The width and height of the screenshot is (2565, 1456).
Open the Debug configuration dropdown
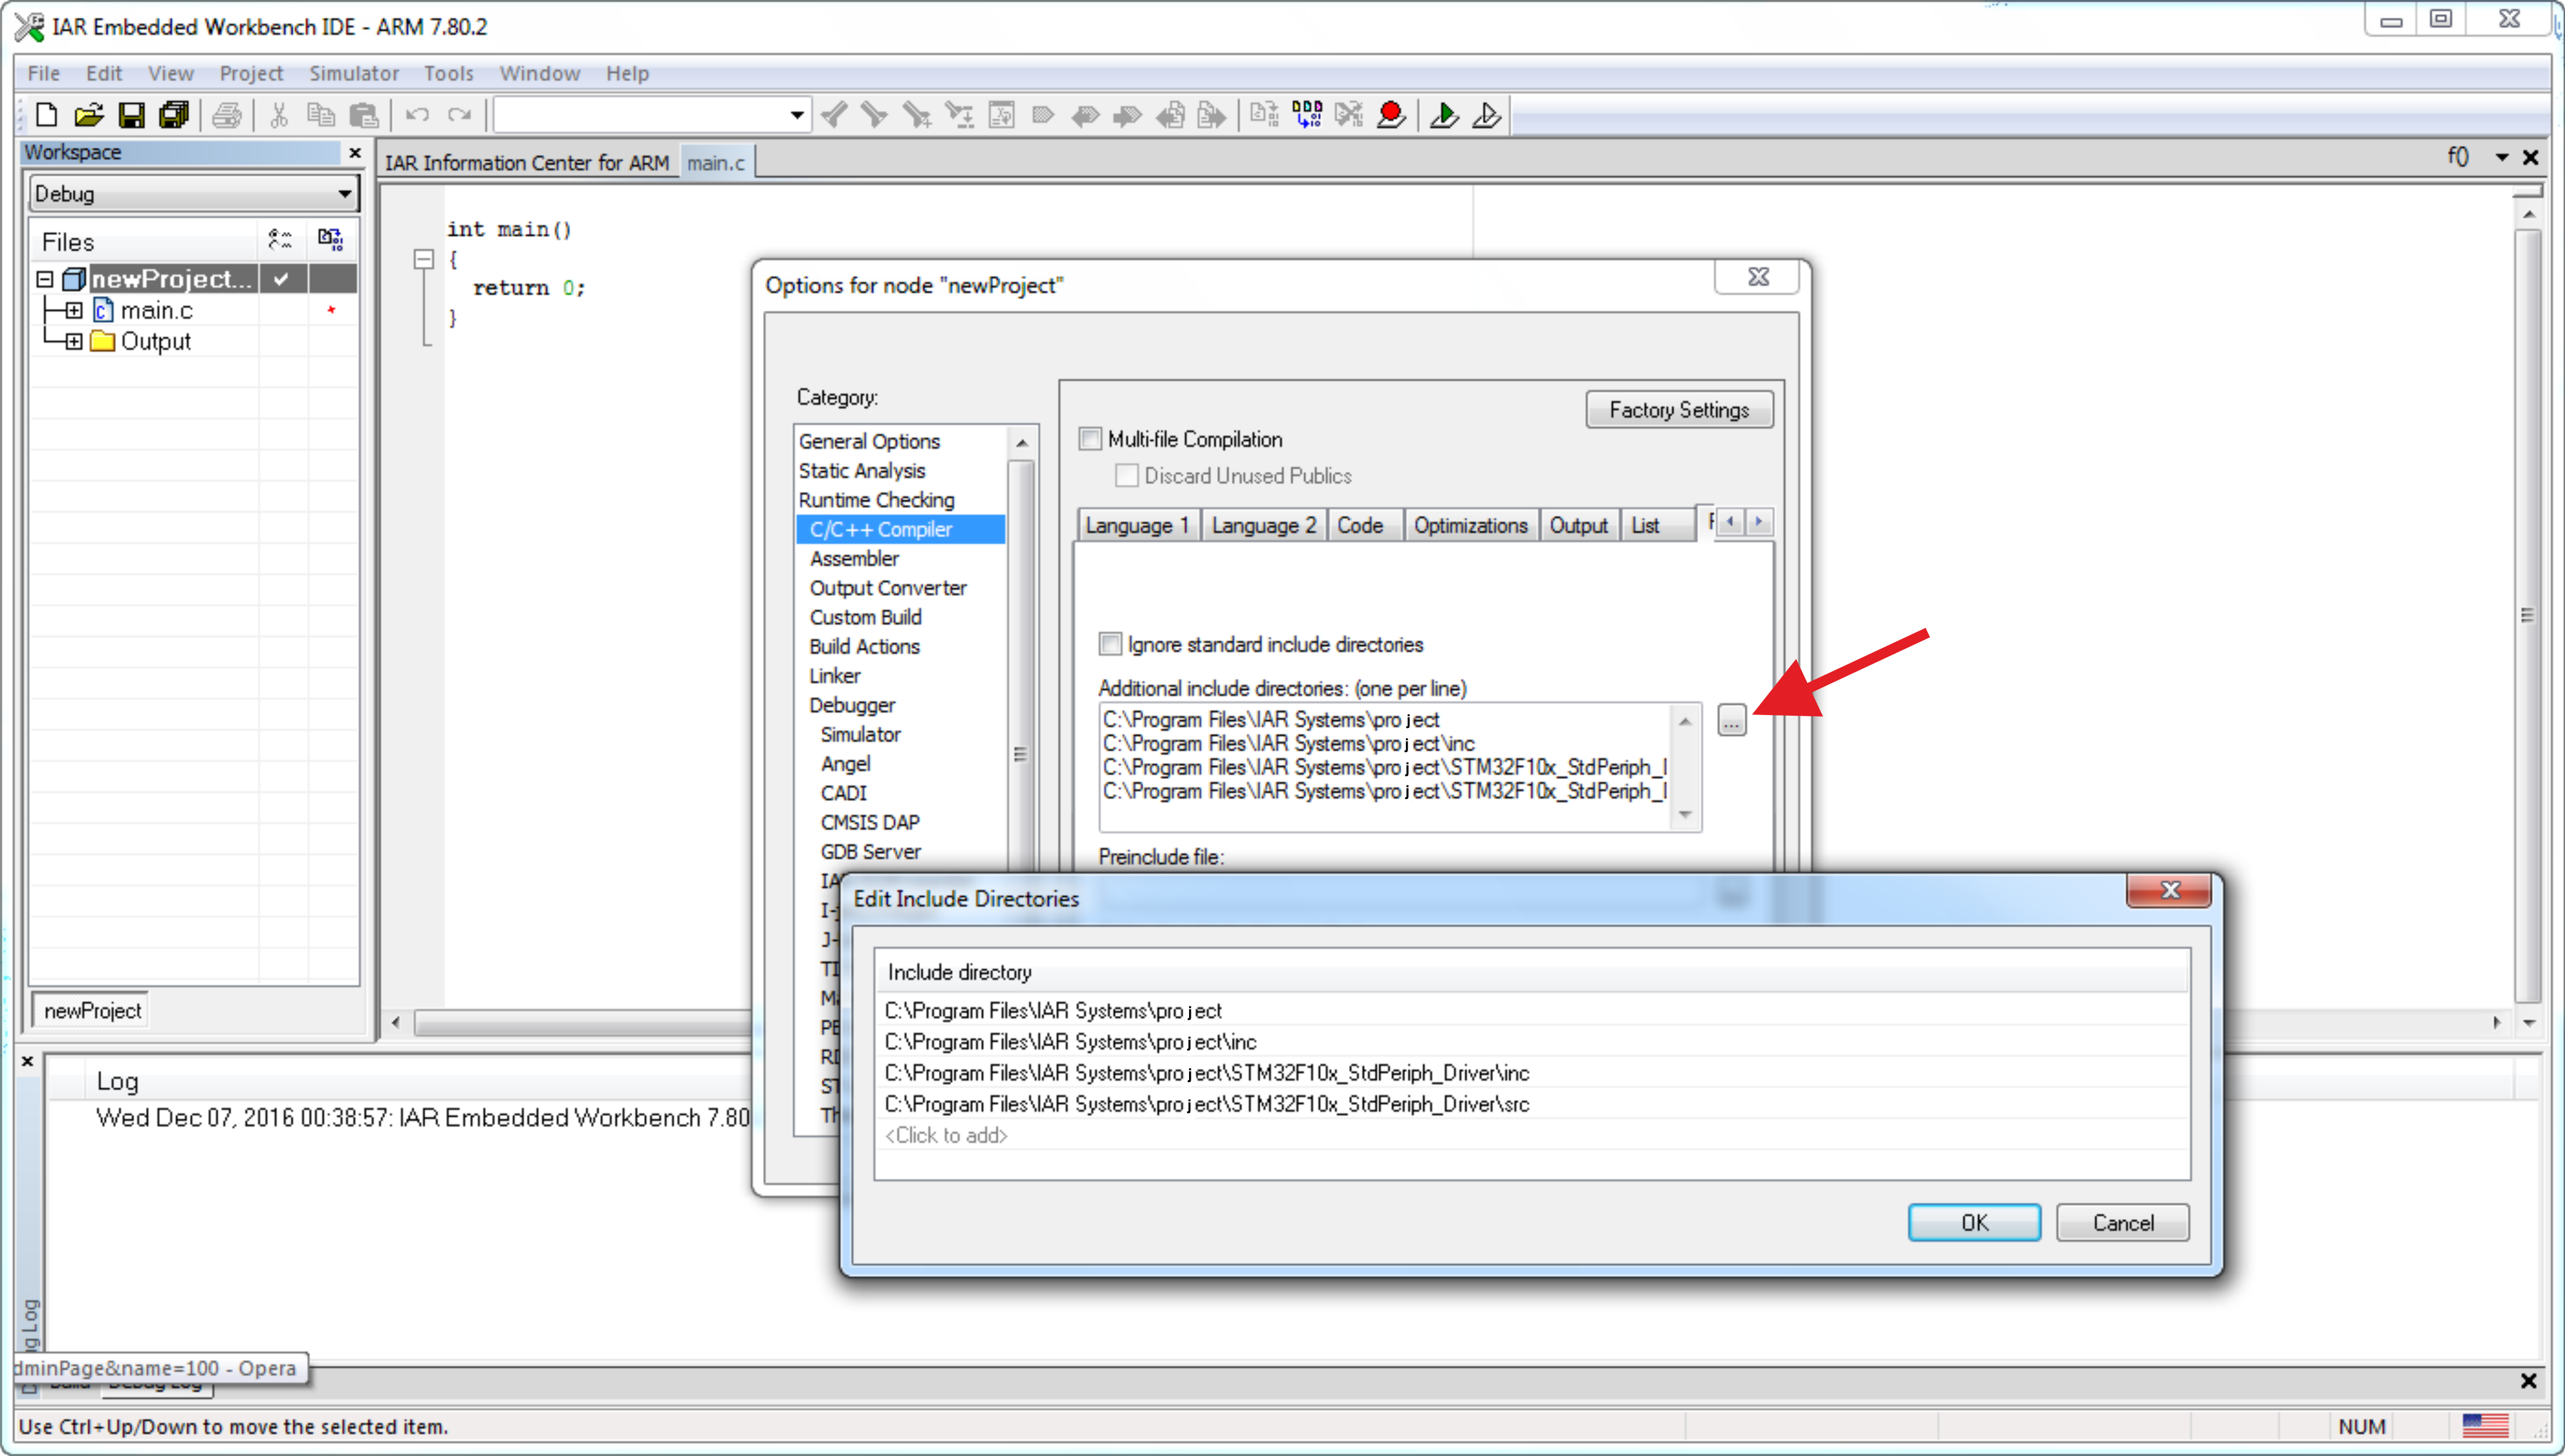click(193, 194)
